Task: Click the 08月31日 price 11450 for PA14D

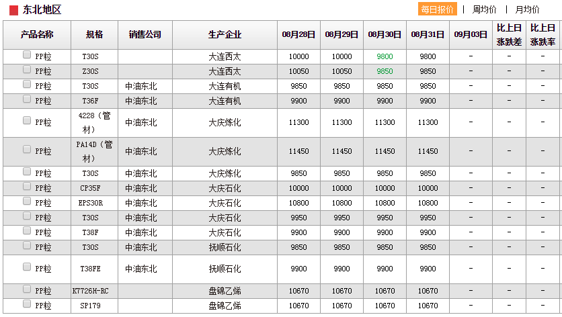Action: [428, 152]
